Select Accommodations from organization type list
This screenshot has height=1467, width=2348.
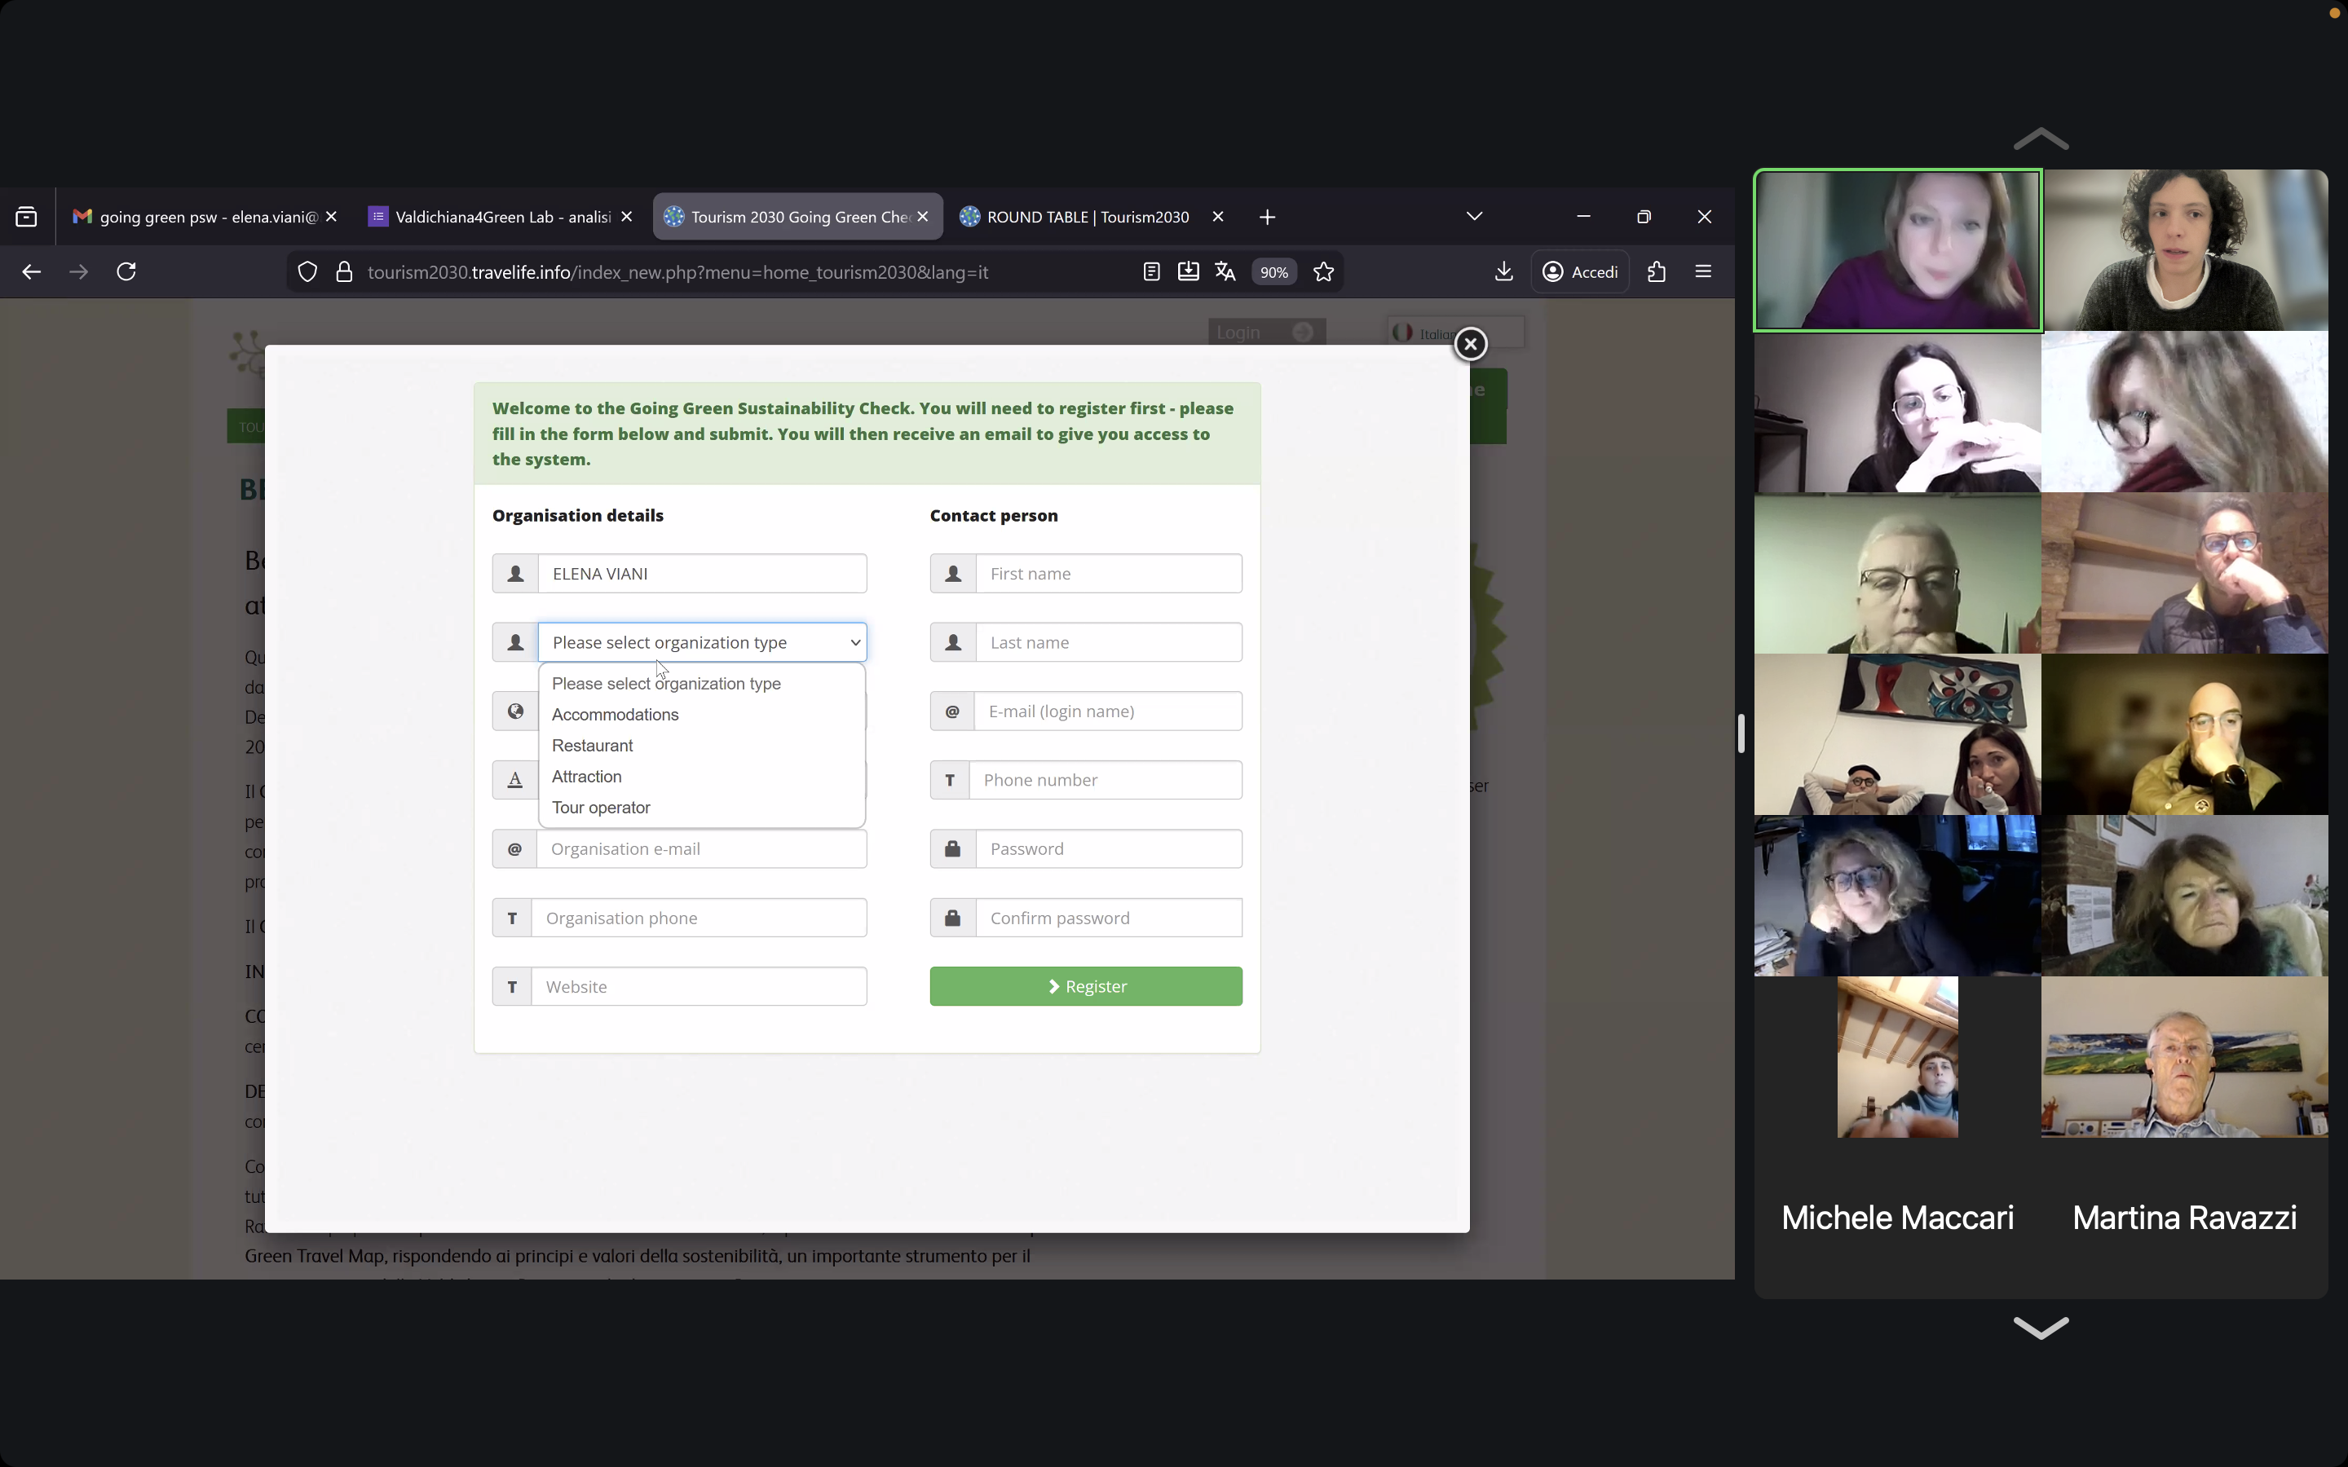[x=616, y=715]
